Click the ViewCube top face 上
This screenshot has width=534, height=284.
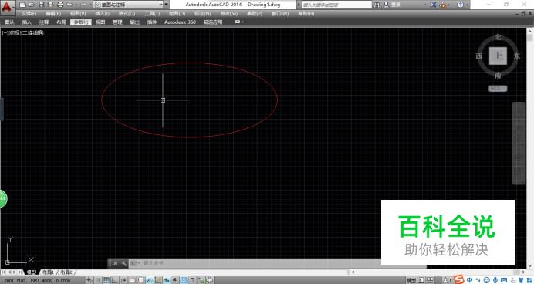(x=498, y=56)
